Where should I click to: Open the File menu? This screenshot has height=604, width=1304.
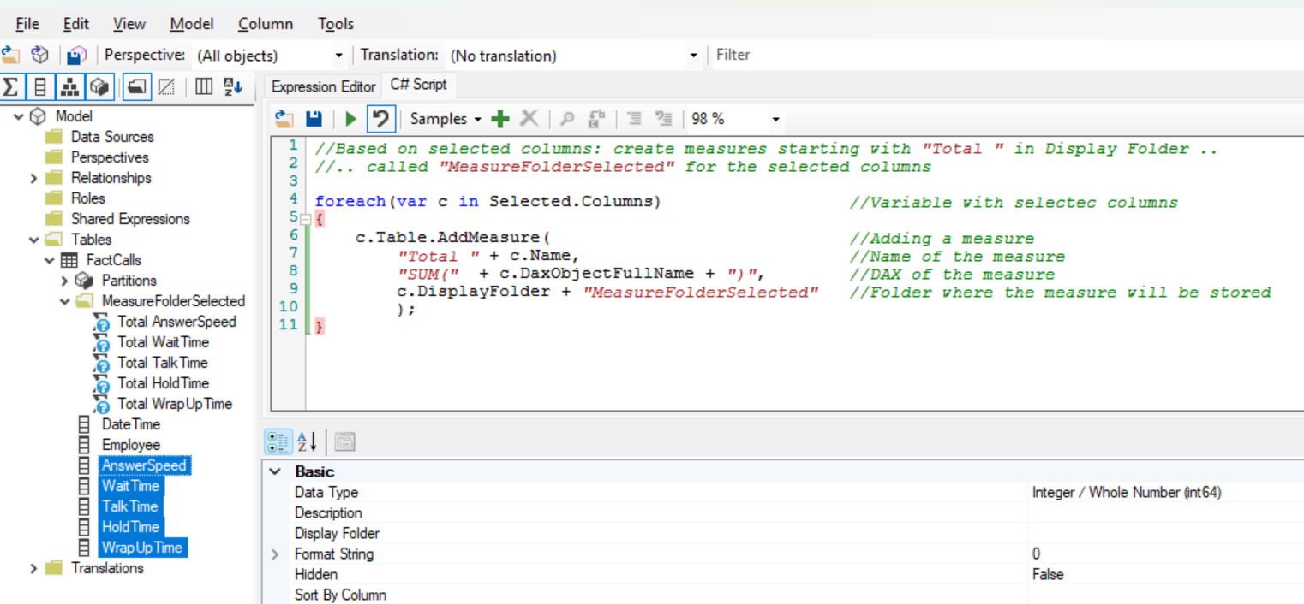pos(27,24)
